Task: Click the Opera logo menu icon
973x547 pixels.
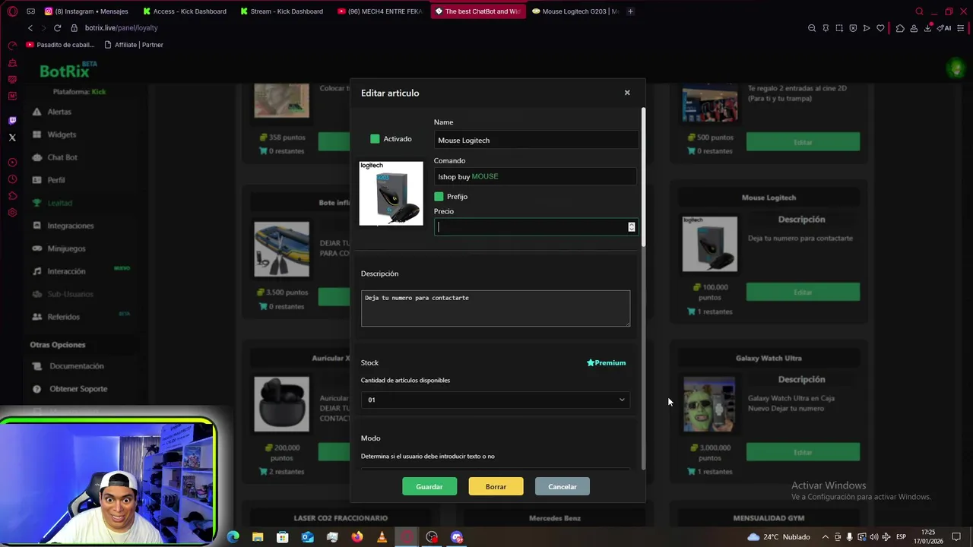Action: [12, 11]
